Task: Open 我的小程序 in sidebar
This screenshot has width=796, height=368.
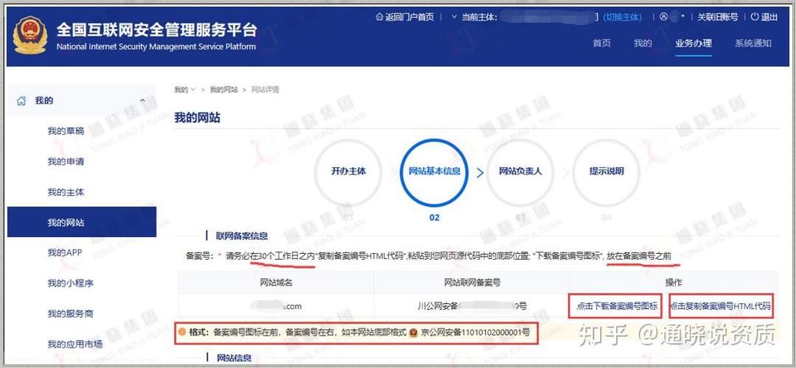Action: pos(71,283)
